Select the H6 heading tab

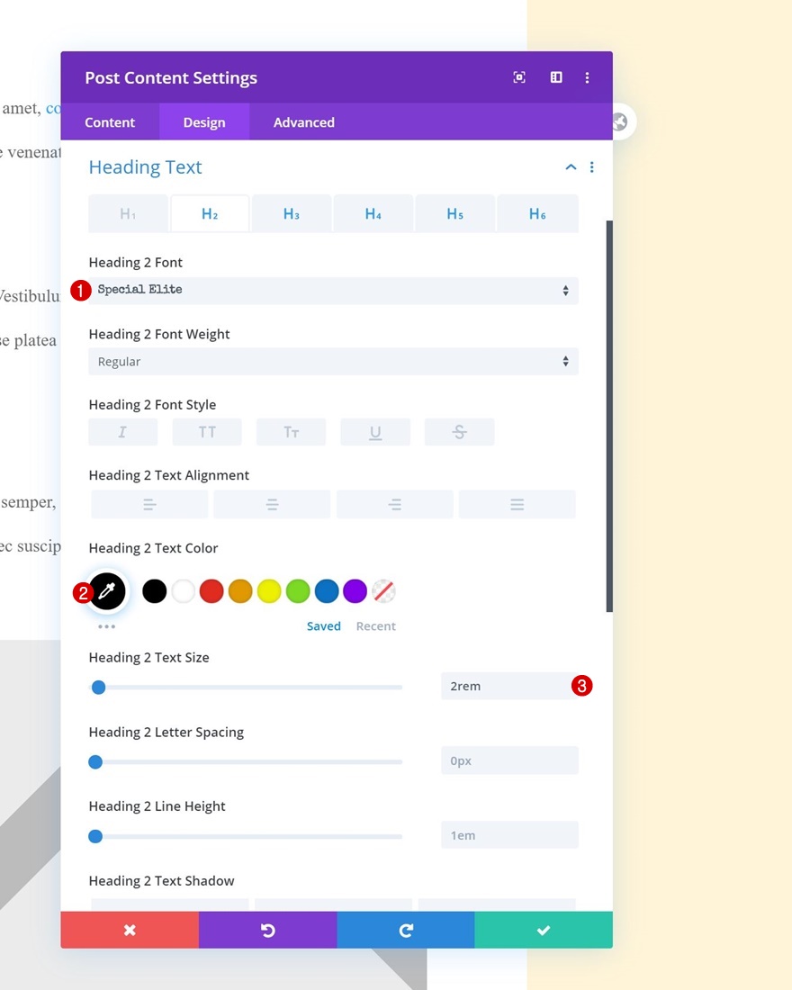coord(537,214)
